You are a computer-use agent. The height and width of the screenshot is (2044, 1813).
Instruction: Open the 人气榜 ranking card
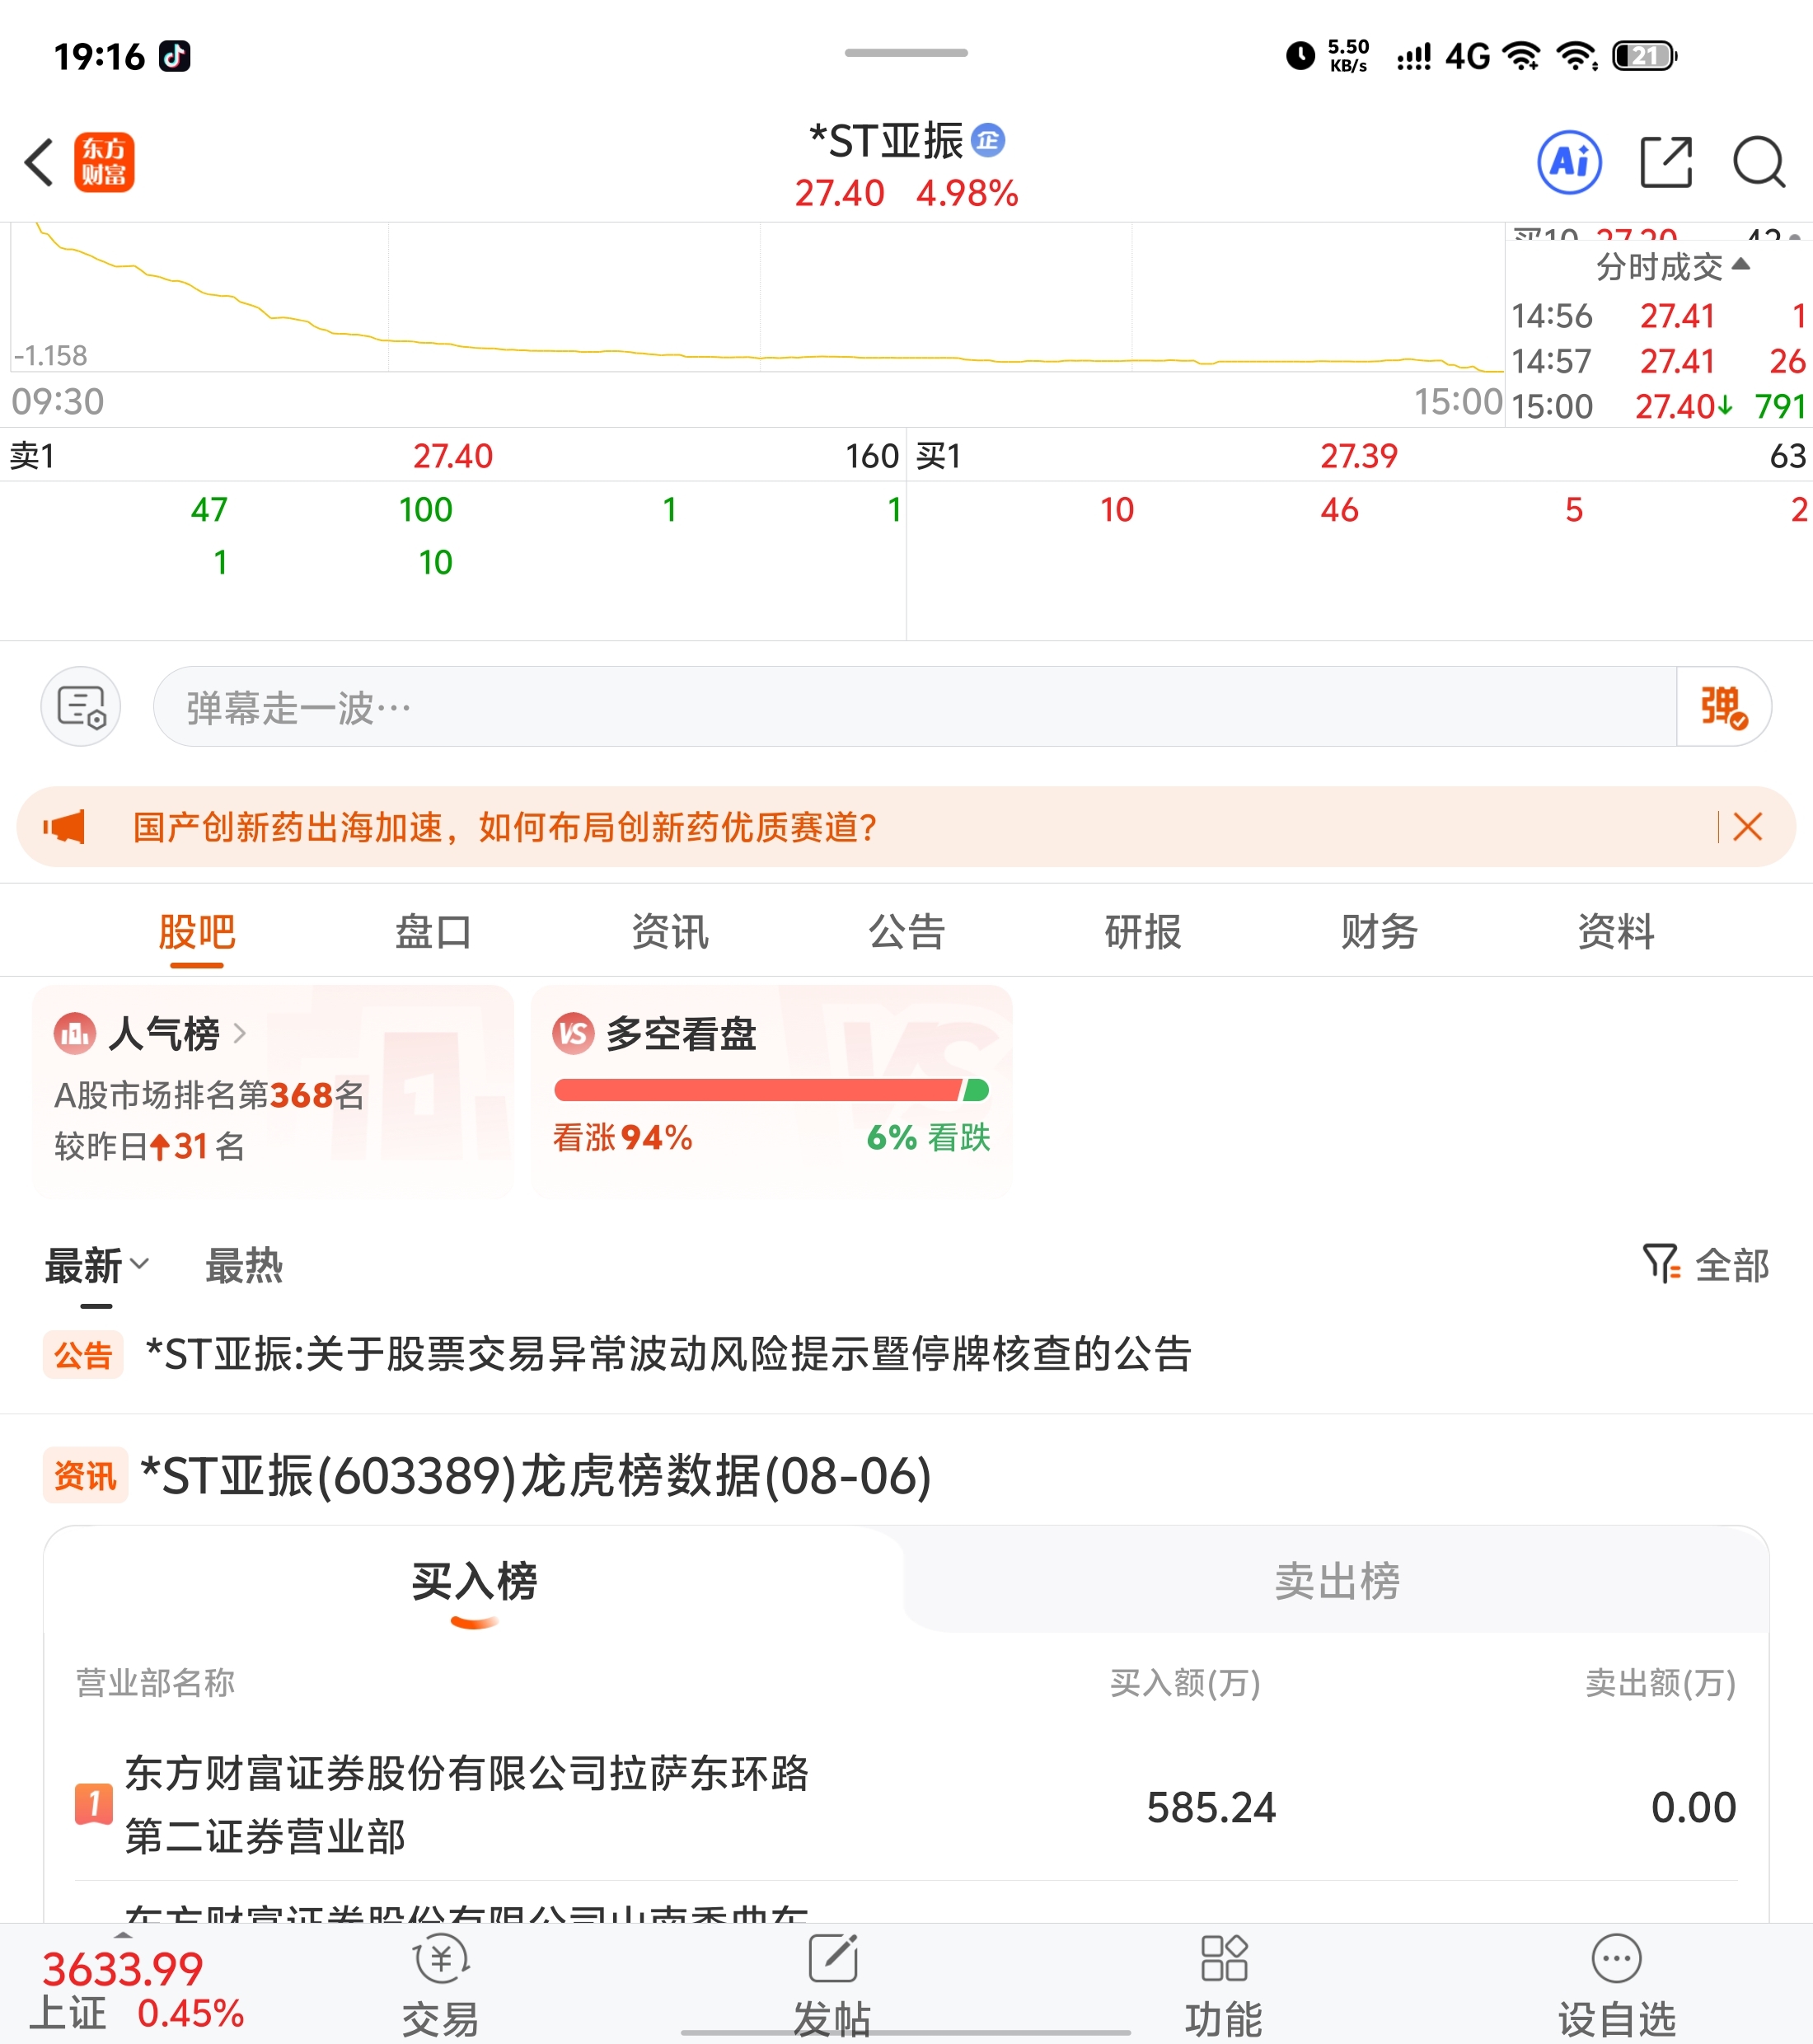click(273, 1090)
